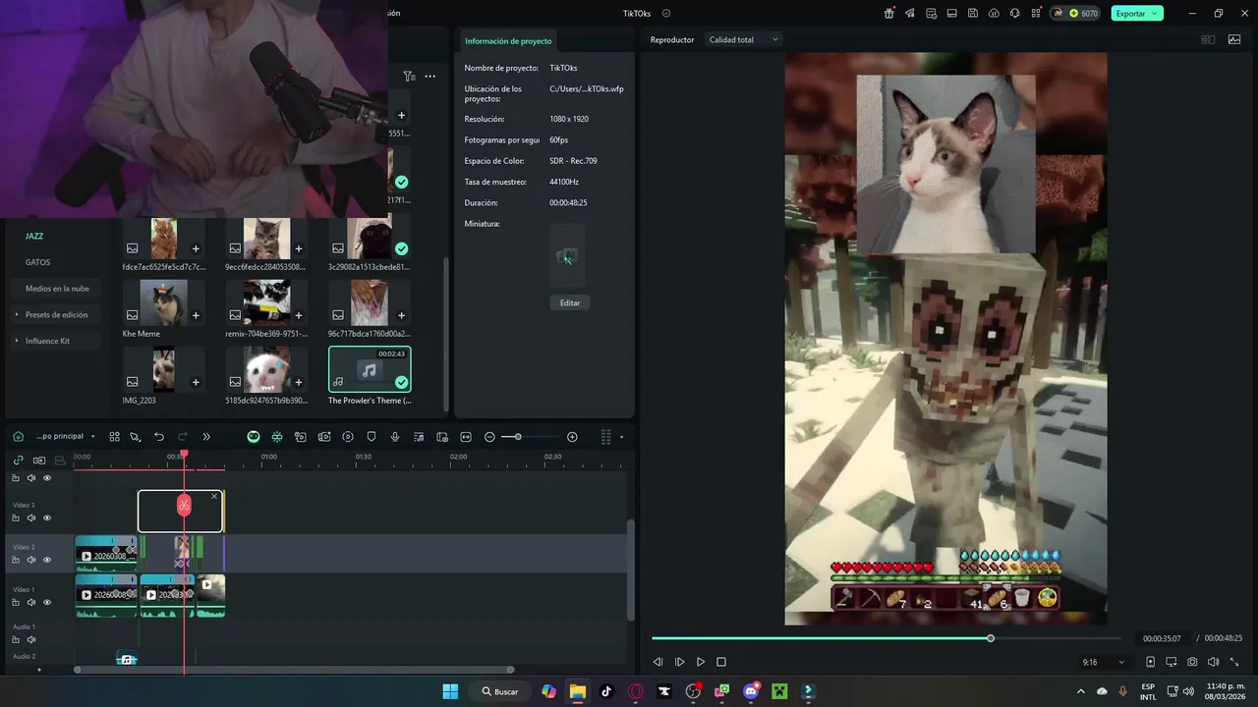Step to previous frame in the player
This screenshot has height=707, width=1258.
click(x=658, y=662)
